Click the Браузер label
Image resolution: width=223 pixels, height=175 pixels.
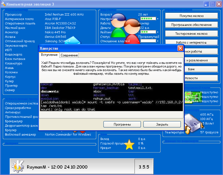[x=11, y=130]
